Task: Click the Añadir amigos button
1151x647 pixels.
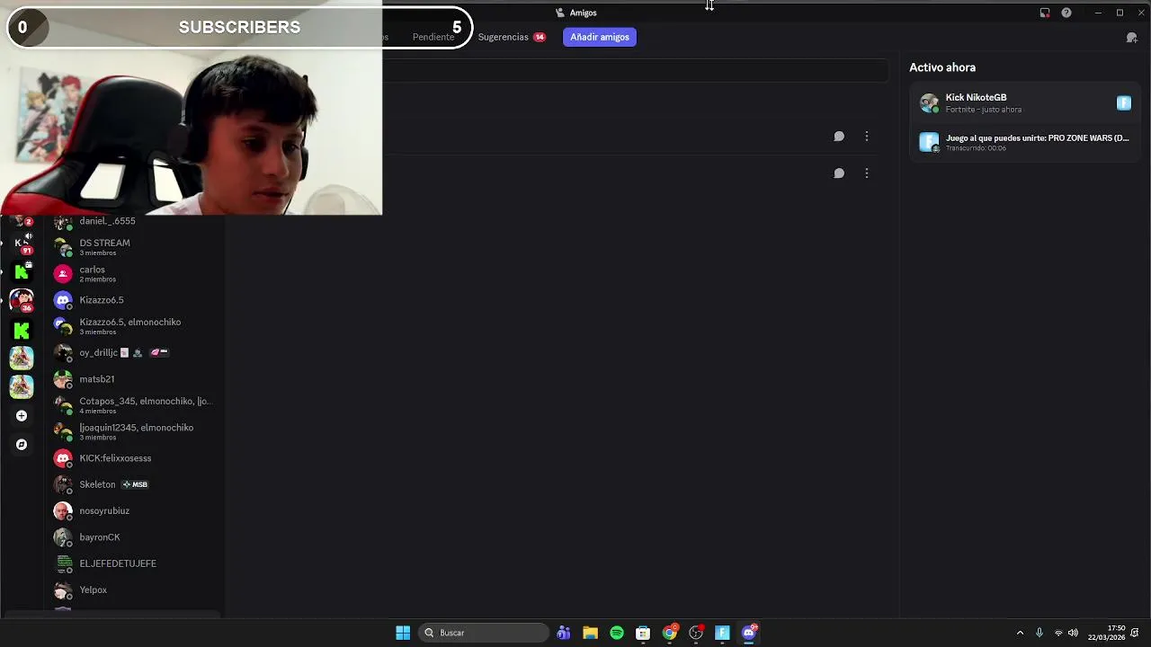Action: pos(600,37)
